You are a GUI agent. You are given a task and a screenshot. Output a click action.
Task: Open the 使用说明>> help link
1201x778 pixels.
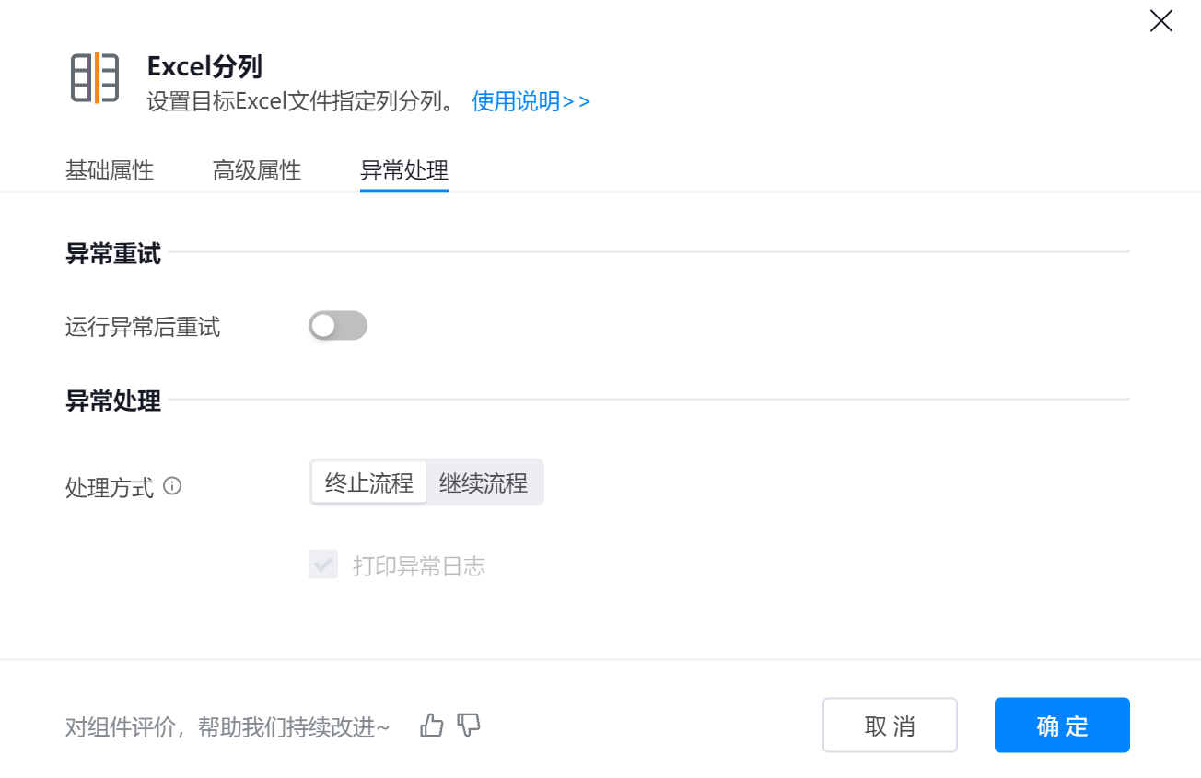[531, 101]
